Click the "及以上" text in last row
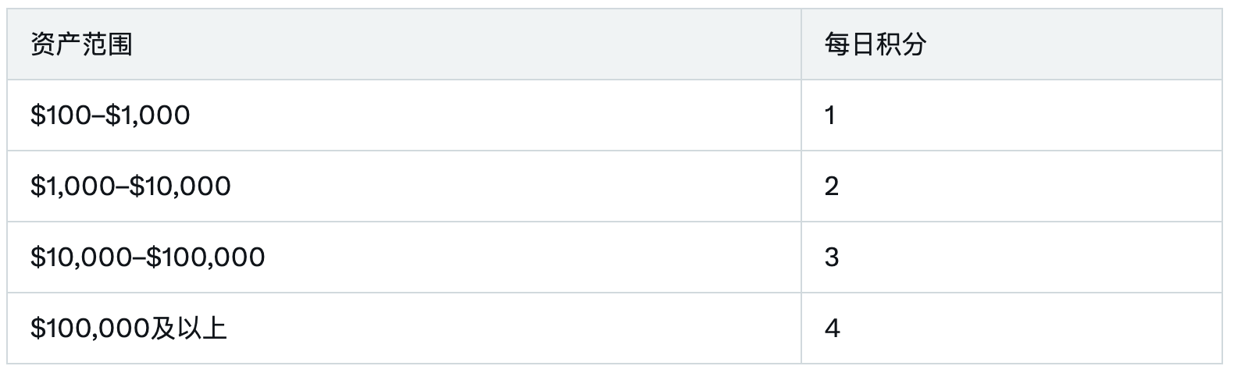Image resolution: width=1234 pixels, height=373 pixels. click(x=189, y=329)
